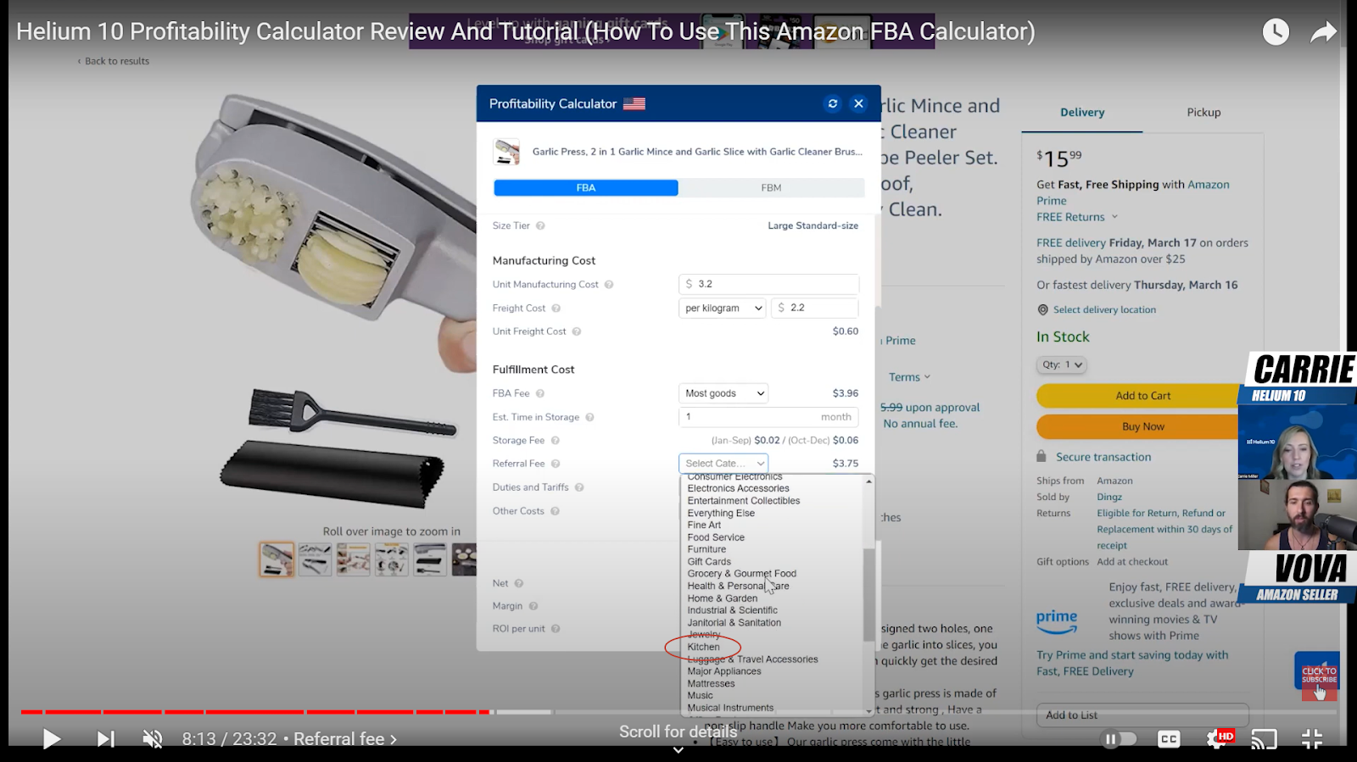
Task: Select the Delivery tab on Amazon
Action: click(x=1082, y=113)
